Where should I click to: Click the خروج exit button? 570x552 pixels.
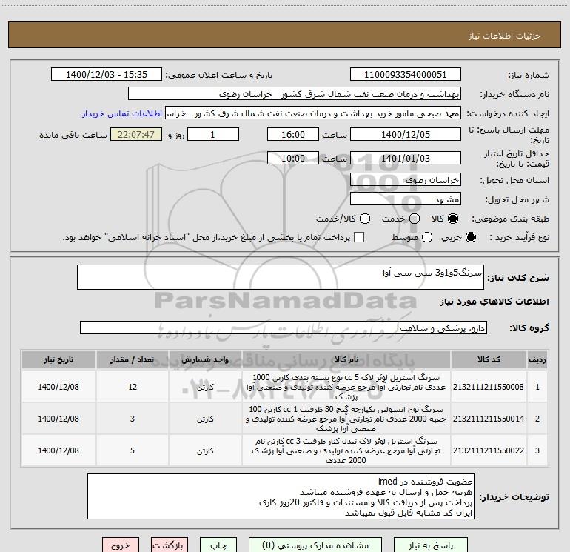pos(121,545)
